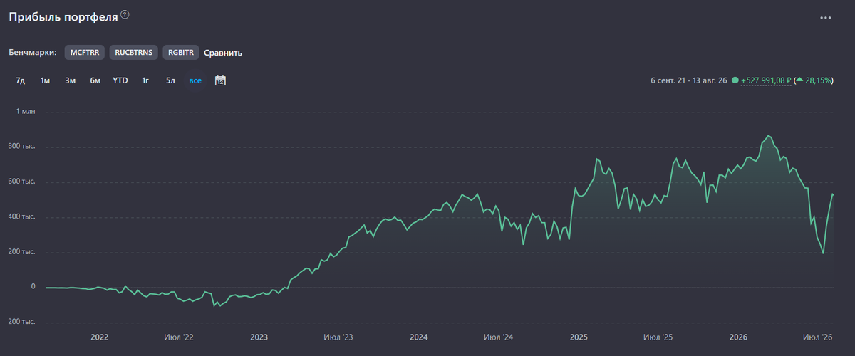
Task: Click the 2026 x-axis label
Action: click(x=738, y=337)
